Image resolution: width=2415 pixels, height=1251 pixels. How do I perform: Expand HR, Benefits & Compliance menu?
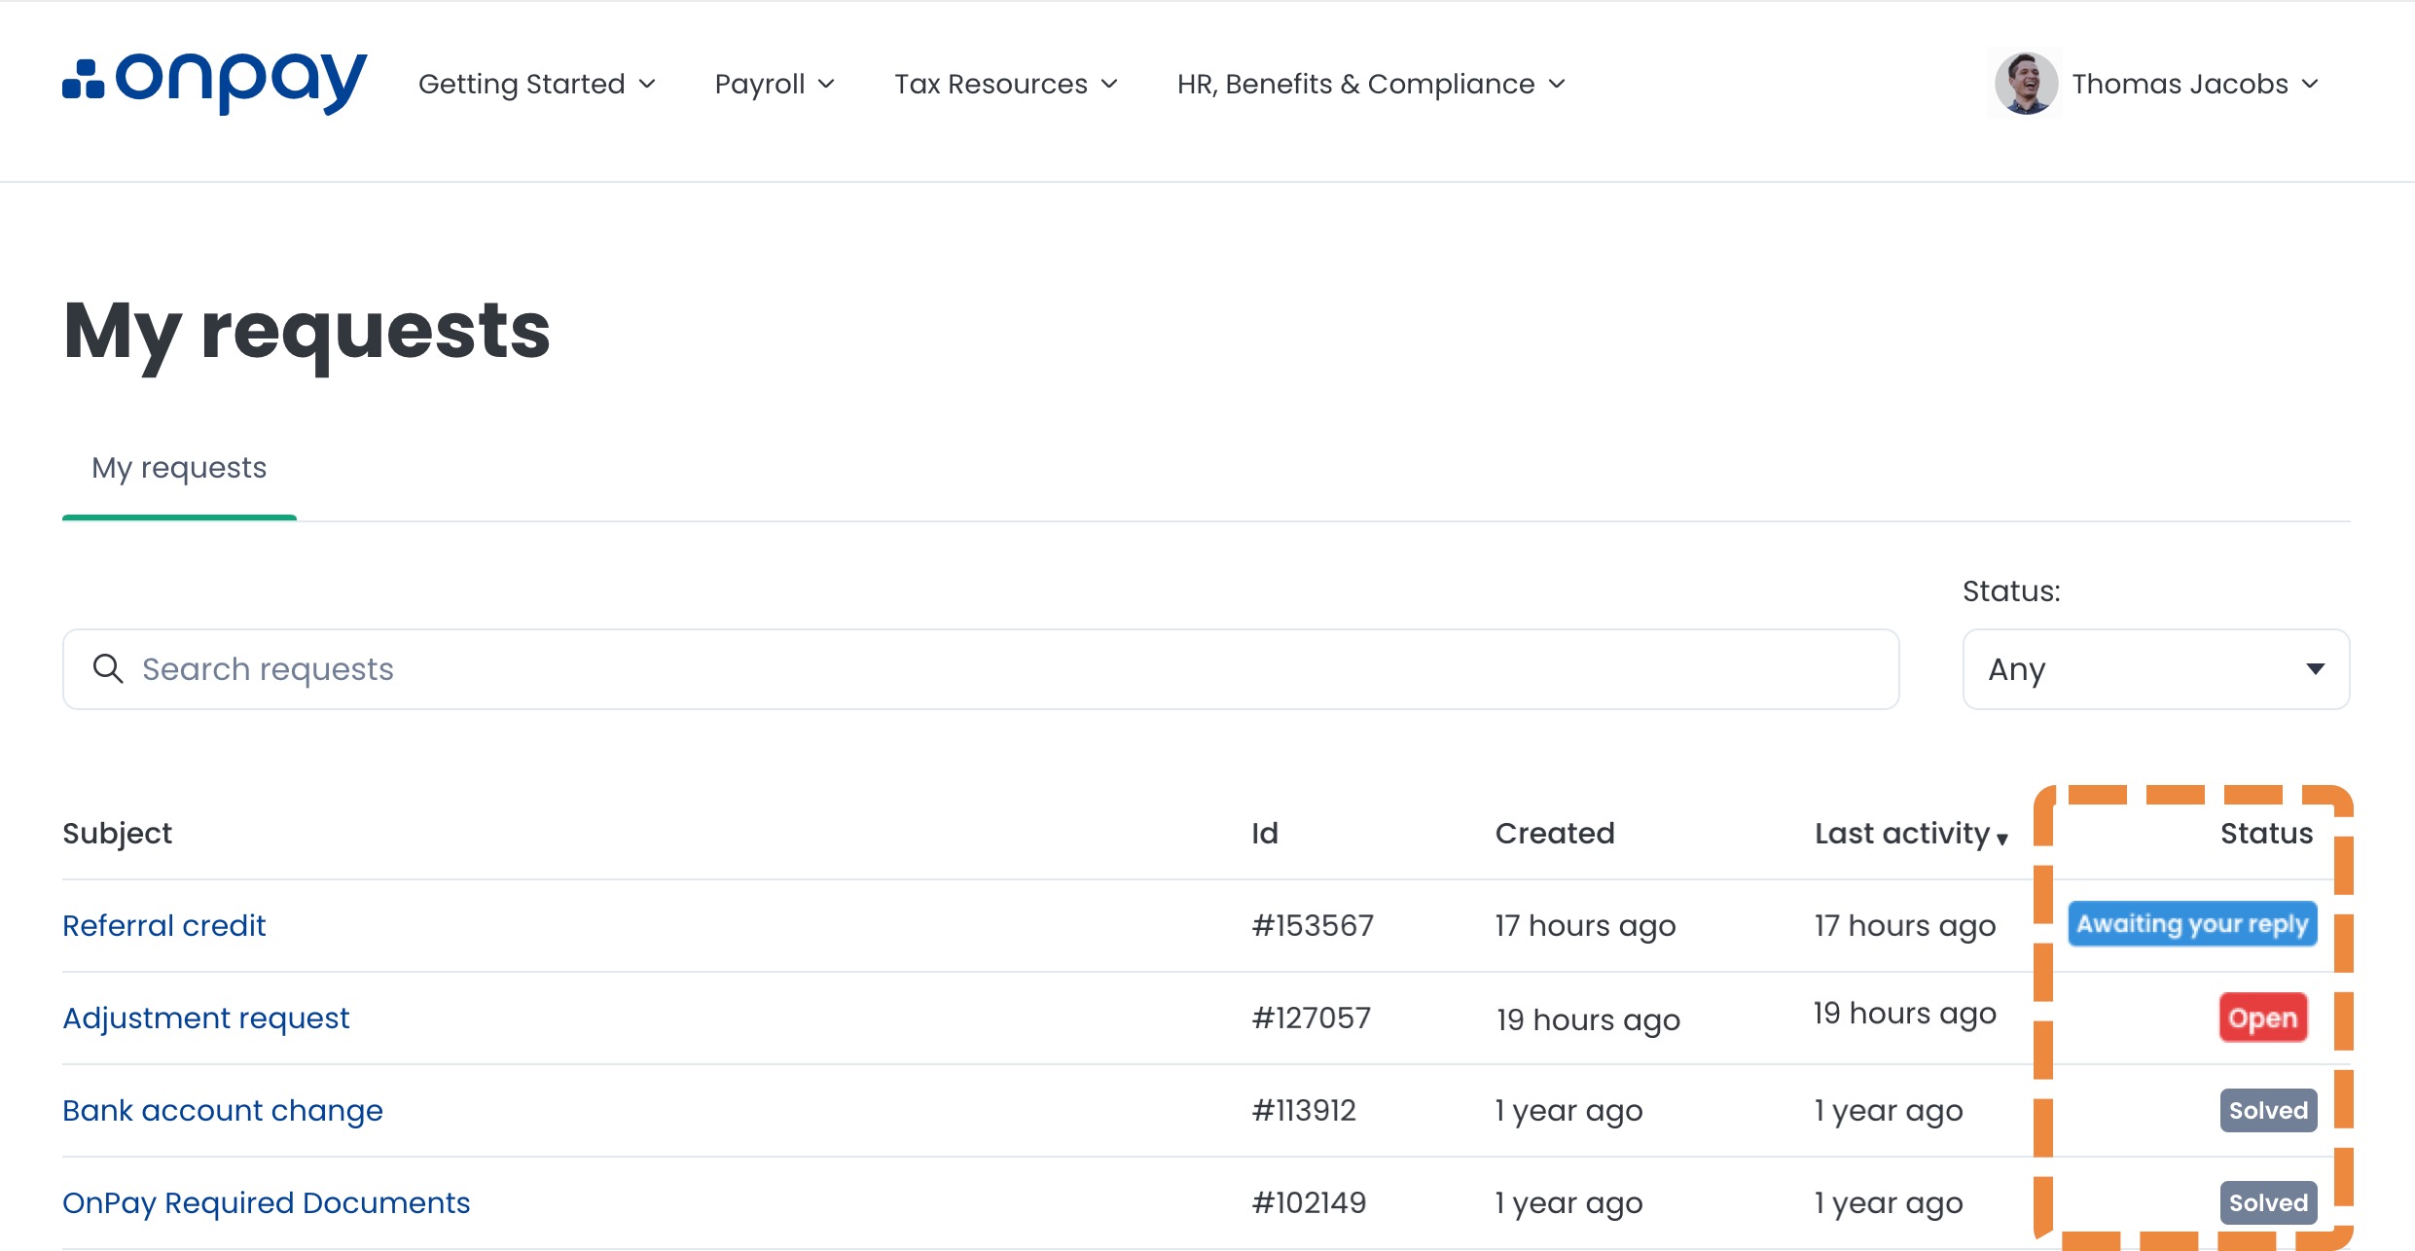1371,84
